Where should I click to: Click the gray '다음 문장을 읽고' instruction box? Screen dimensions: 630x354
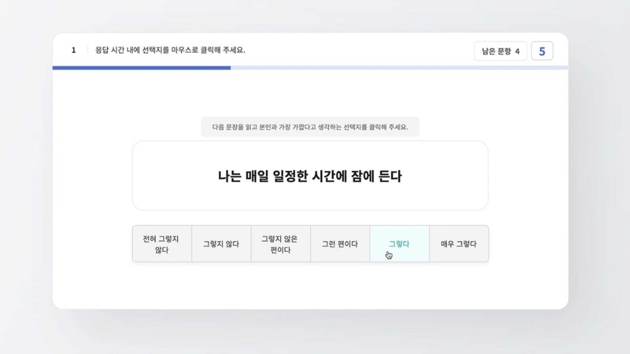pos(310,127)
